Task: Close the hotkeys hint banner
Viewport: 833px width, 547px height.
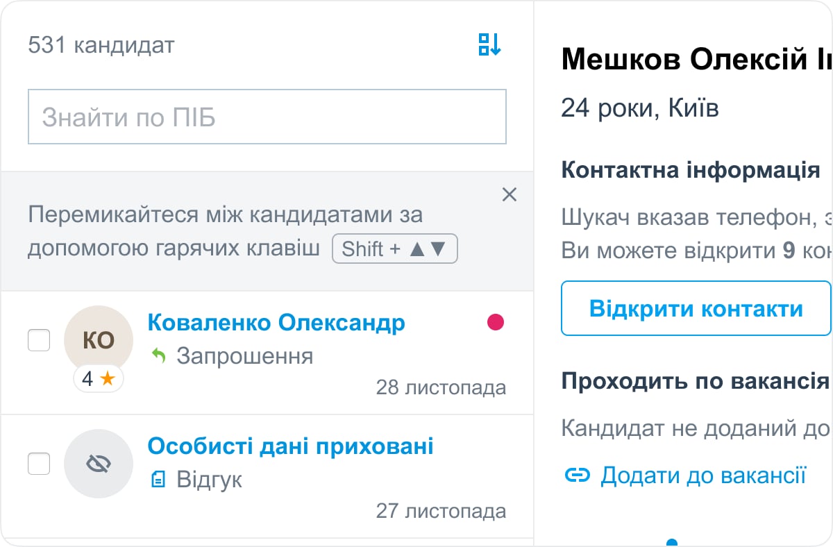Action: 509,195
